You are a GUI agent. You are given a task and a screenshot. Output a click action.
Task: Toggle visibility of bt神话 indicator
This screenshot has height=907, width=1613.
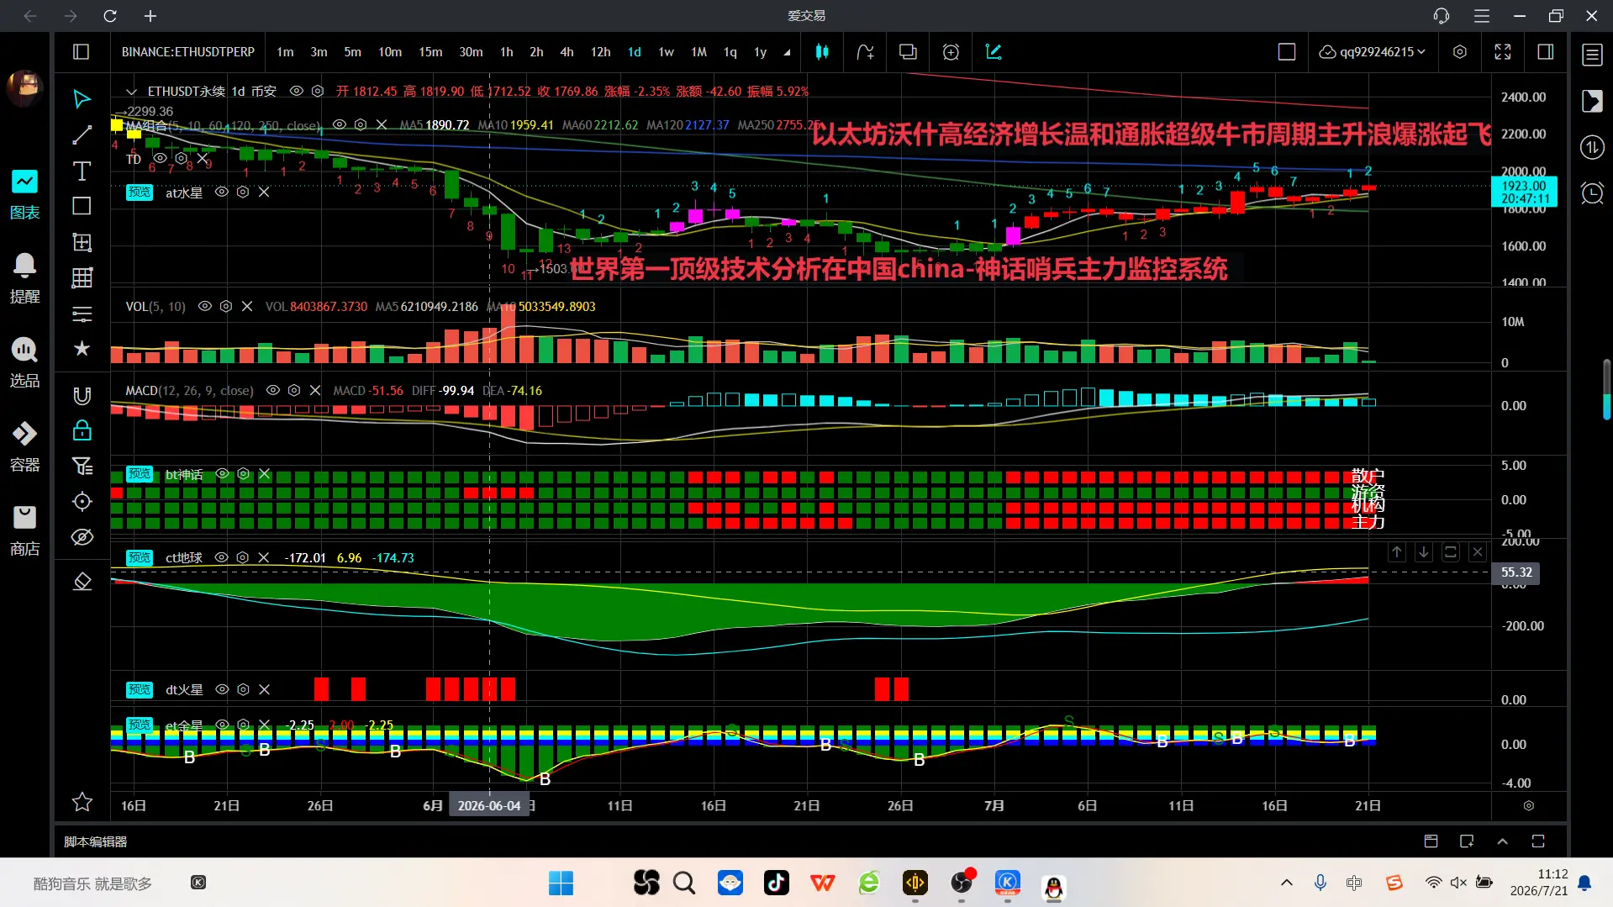(x=223, y=474)
